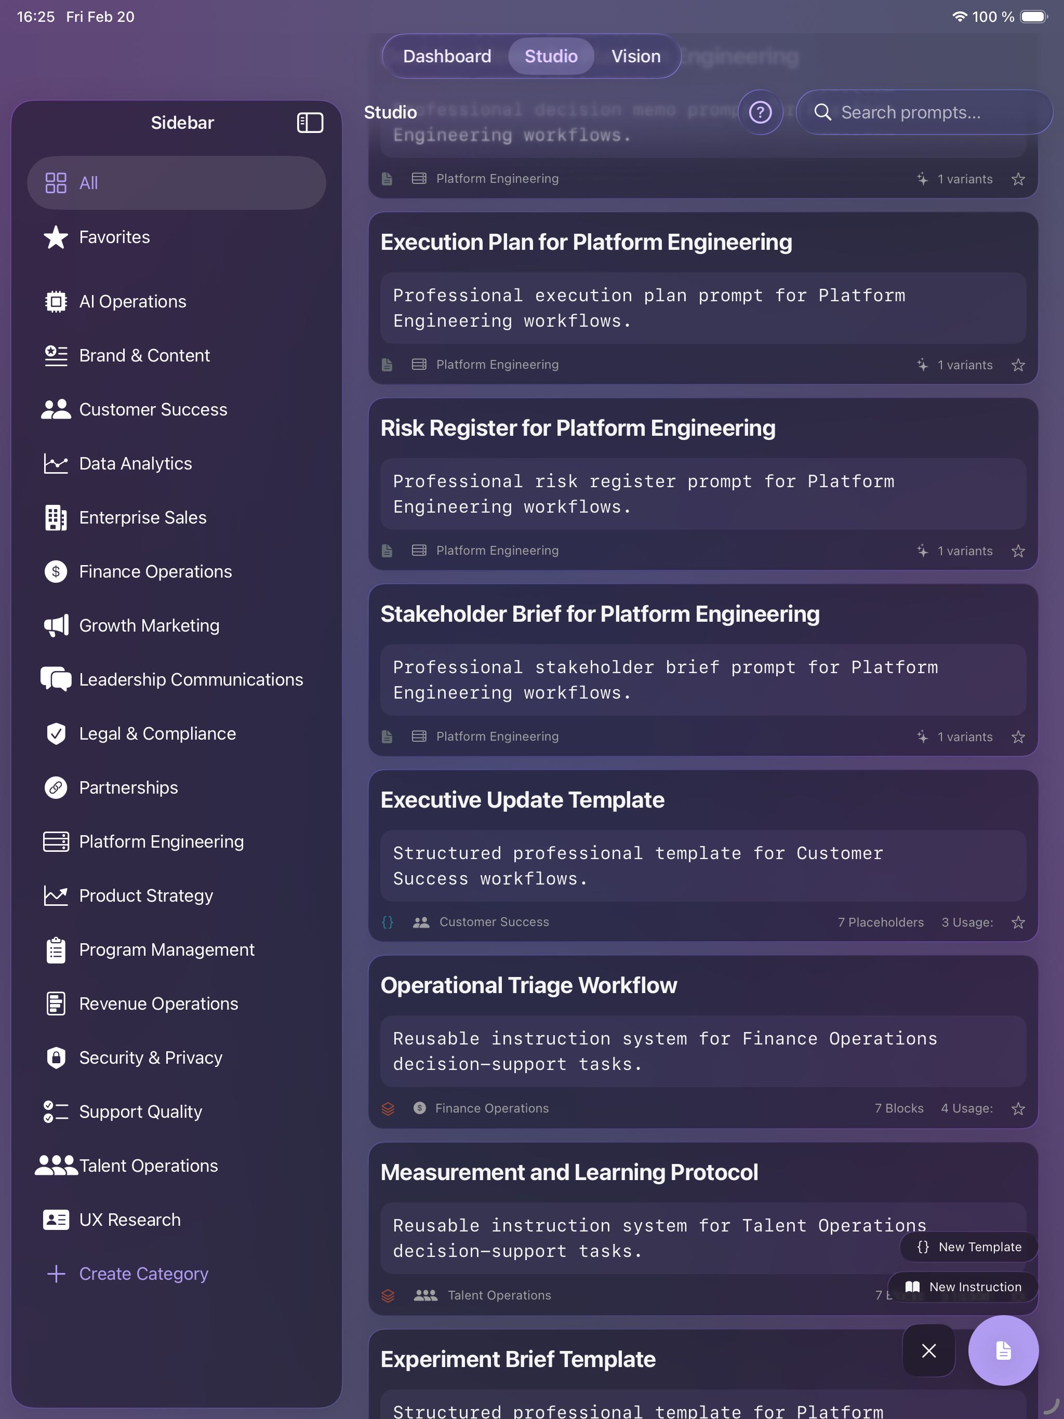Select the All grid icon in sidebar
Image resolution: width=1064 pixels, height=1419 pixels.
click(56, 183)
